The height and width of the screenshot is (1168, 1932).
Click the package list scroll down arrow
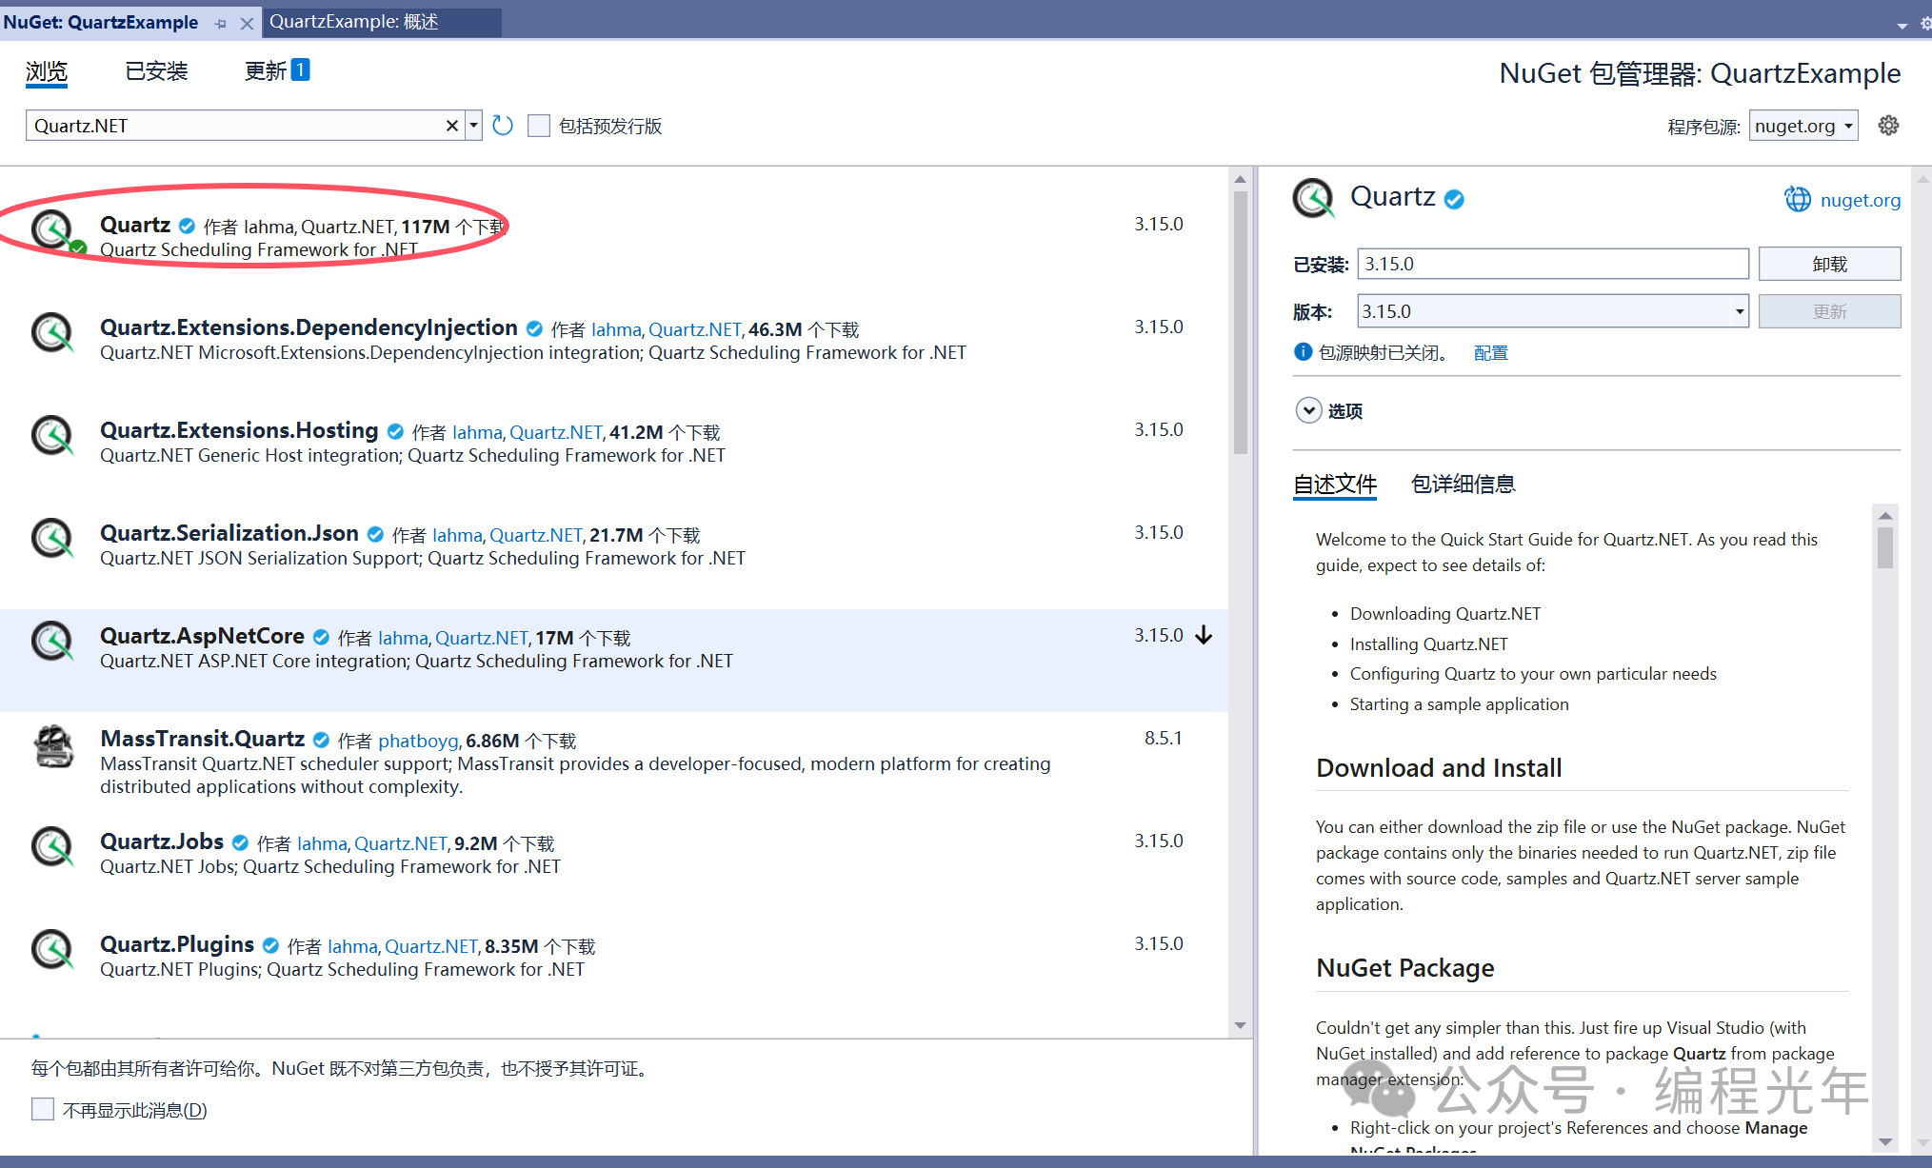point(1240,1025)
